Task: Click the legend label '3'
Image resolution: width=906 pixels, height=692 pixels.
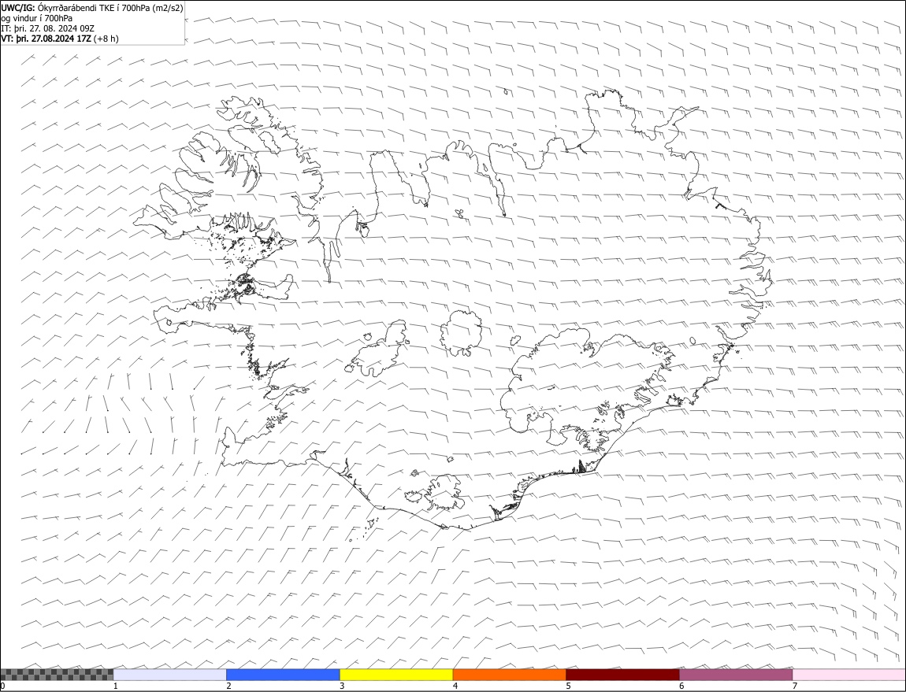Action: point(342,686)
